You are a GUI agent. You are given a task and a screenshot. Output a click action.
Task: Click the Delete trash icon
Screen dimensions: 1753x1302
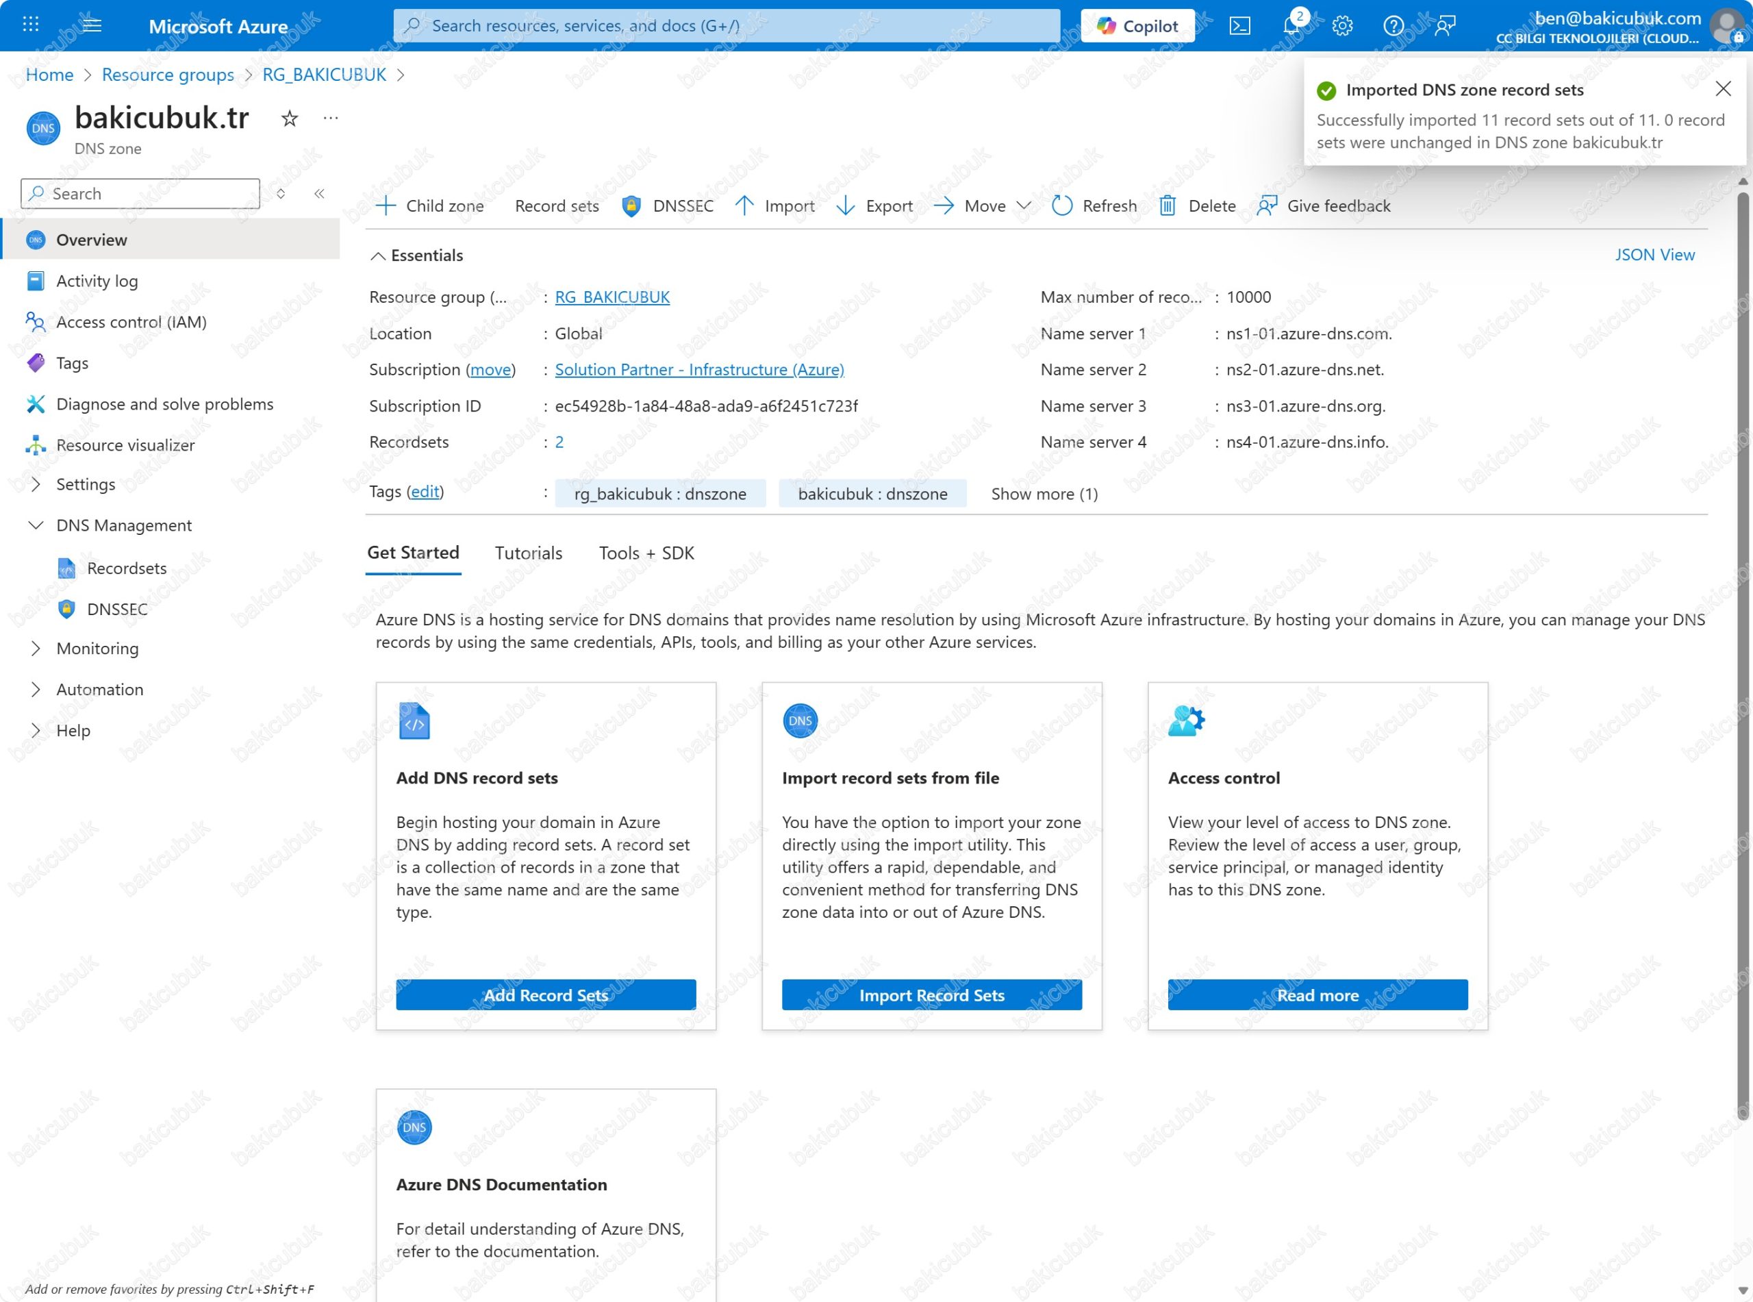point(1167,205)
